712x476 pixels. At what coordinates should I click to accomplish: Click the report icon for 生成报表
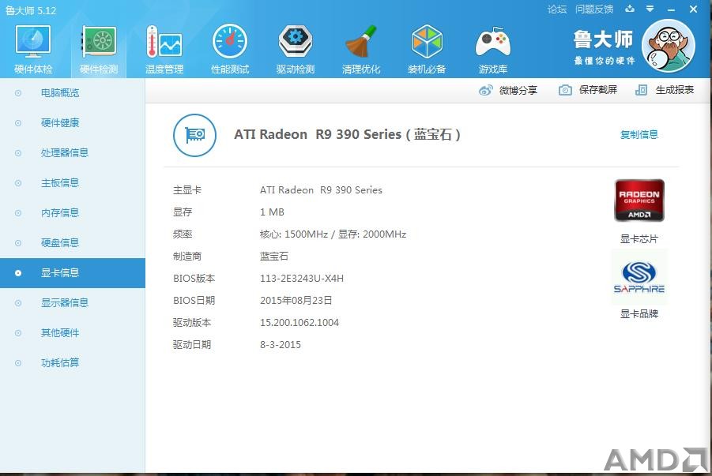641,90
